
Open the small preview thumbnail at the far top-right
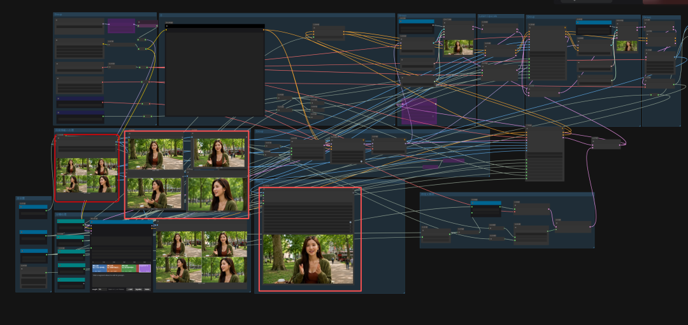pyautogui.click(x=627, y=46)
